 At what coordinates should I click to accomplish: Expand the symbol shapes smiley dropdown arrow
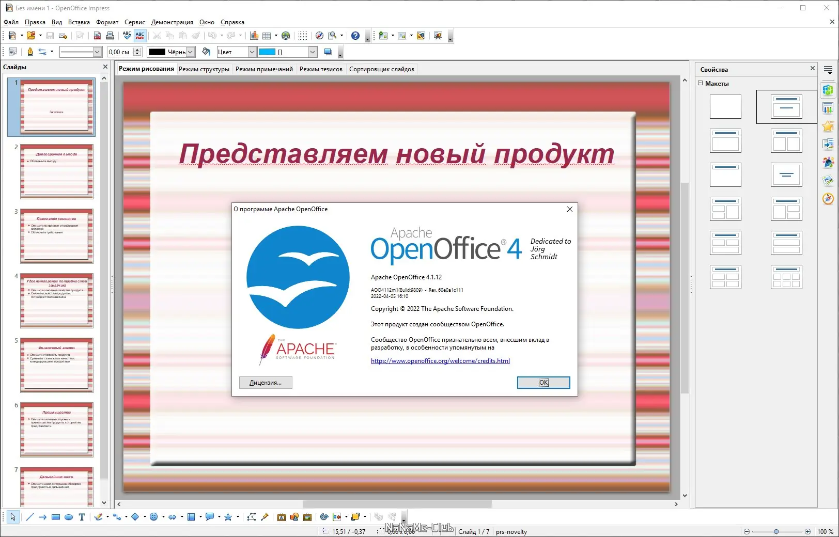(163, 517)
